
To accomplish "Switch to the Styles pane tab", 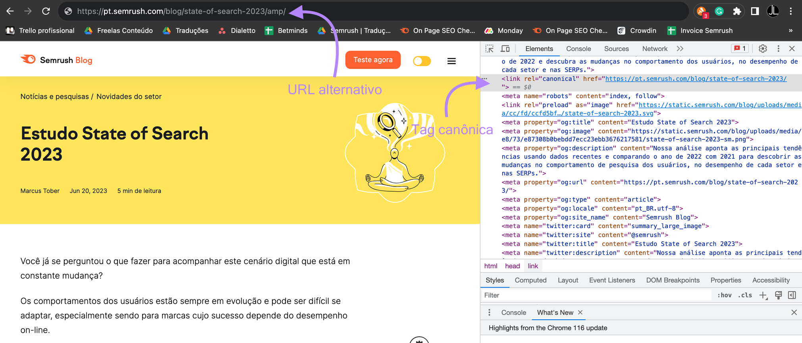I will pos(495,280).
